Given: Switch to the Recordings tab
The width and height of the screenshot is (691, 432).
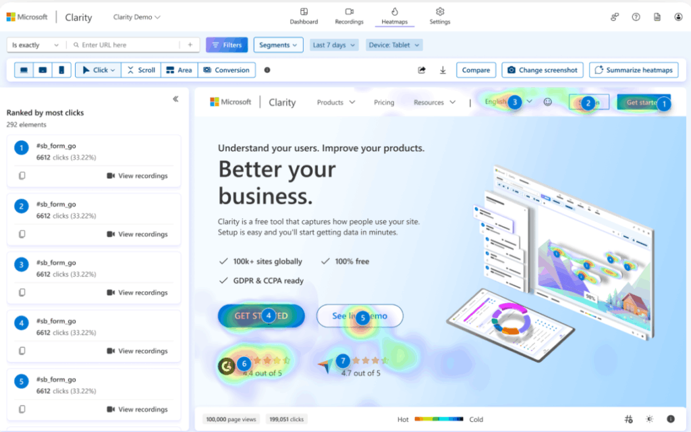Looking at the screenshot, I should [349, 16].
